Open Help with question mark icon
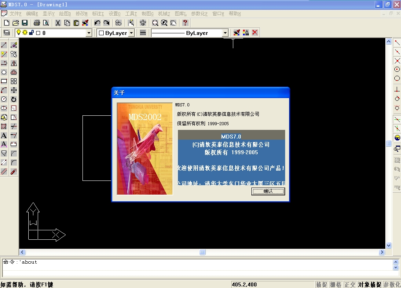Screen dimensions: 401x288 185,23
